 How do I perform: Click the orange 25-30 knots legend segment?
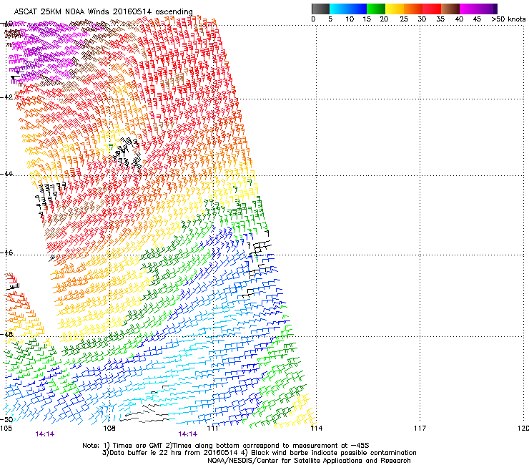[x=413, y=9]
